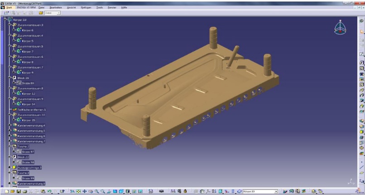Select the Fit All In view icon
The image size is (365, 195).
78,192
